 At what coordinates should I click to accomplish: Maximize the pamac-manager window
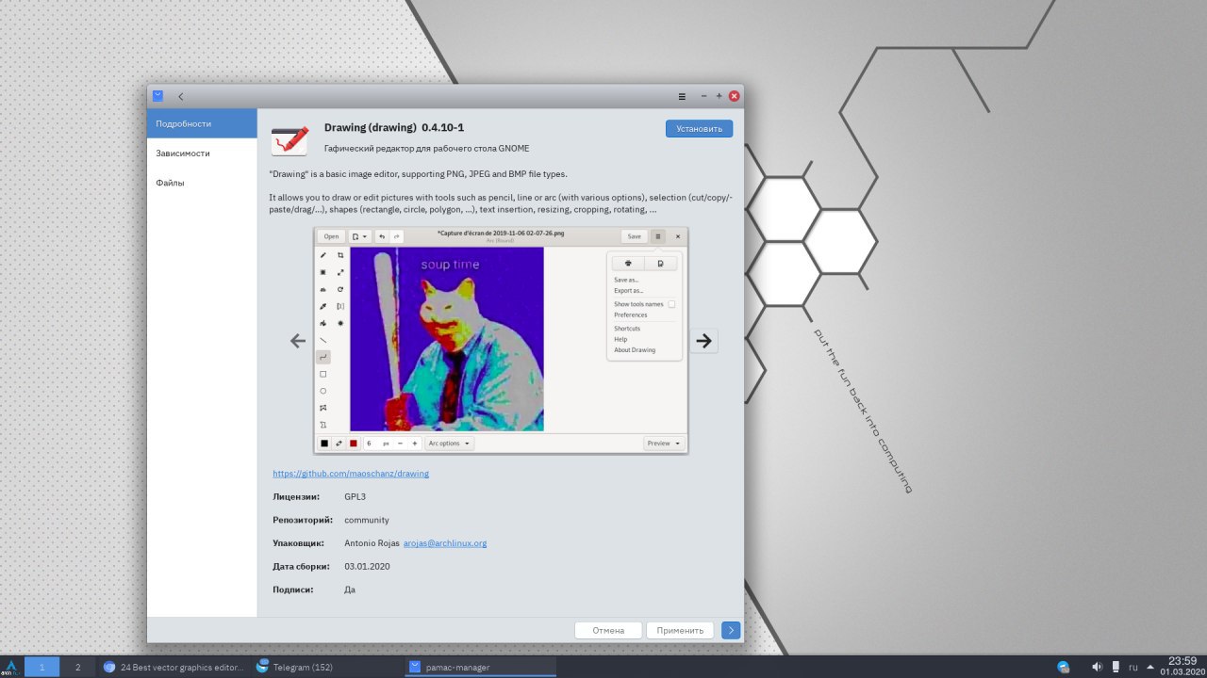(x=719, y=96)
